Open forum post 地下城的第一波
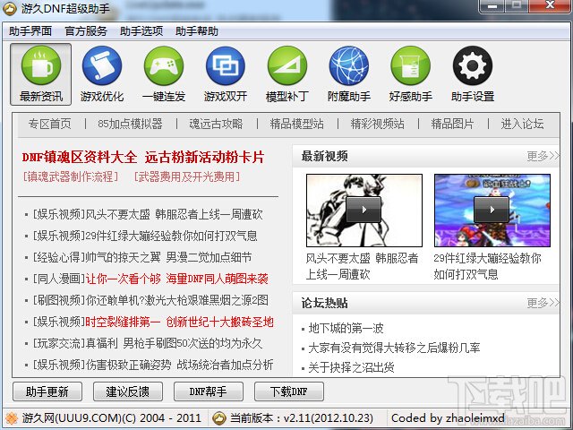Image resolution: width=573 pixels, height=430 pixels. [346, 329]
